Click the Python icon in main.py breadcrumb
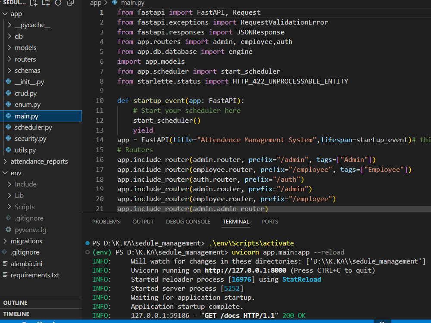 pyautogui.click(x=115, y=3)
